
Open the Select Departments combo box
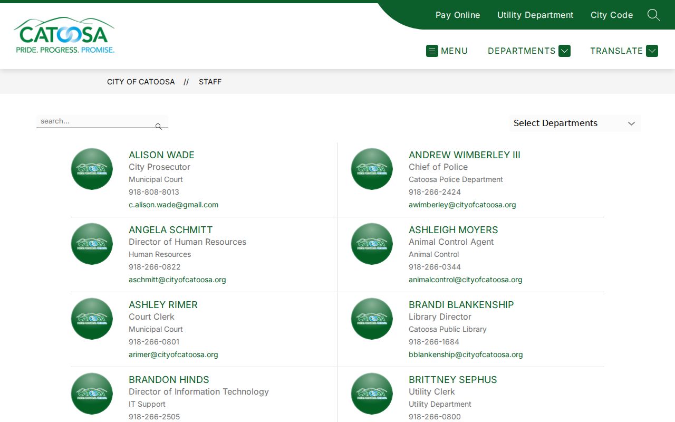point(575,123)
